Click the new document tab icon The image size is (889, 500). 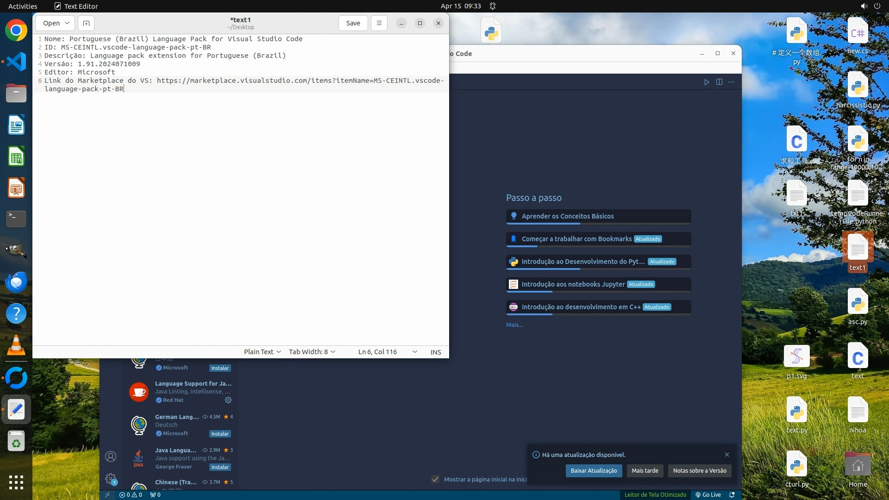(x=86, y=23)
